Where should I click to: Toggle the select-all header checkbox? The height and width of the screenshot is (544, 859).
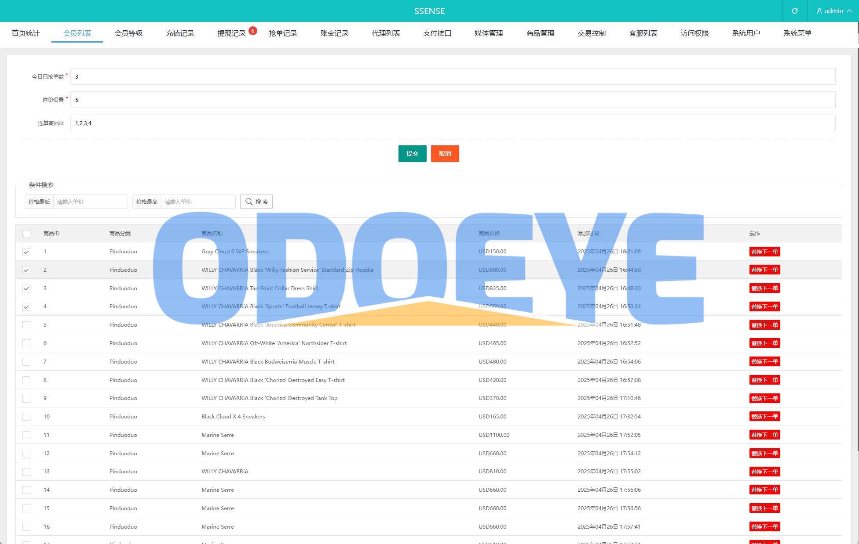[26, 234]
